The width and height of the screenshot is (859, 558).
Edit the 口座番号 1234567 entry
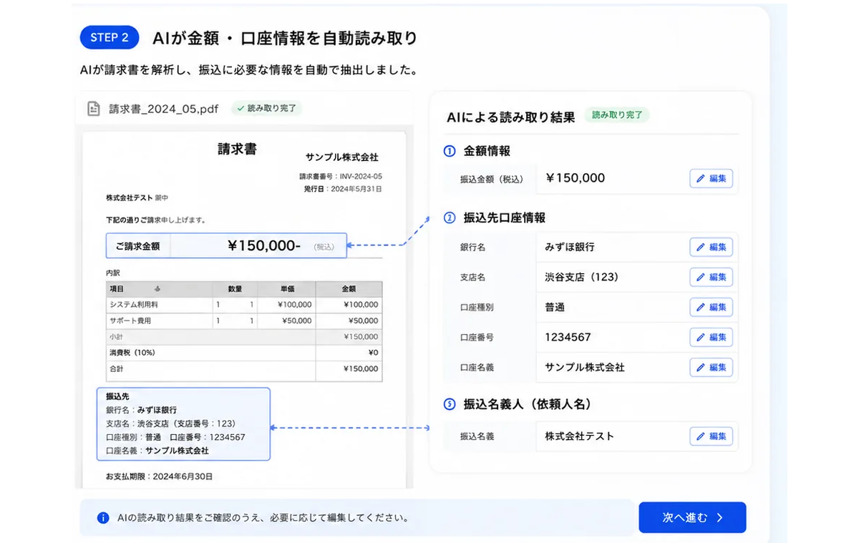711,338
